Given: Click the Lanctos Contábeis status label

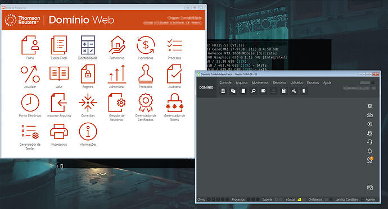Looking at the screenshot, I should pos(347,199).
